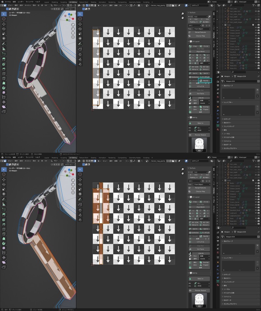Screen dimensions: 261x311
Task: Click Bake 1x button in upper Baking panel
Action: tap(199, 123)
